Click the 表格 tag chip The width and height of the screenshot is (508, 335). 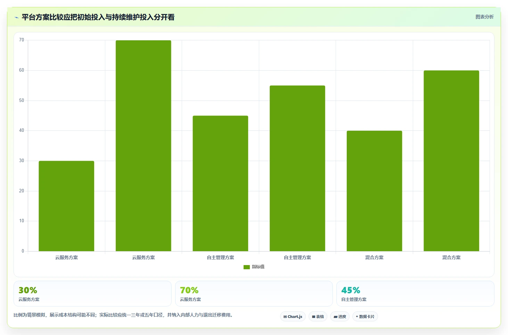(318, 317)
